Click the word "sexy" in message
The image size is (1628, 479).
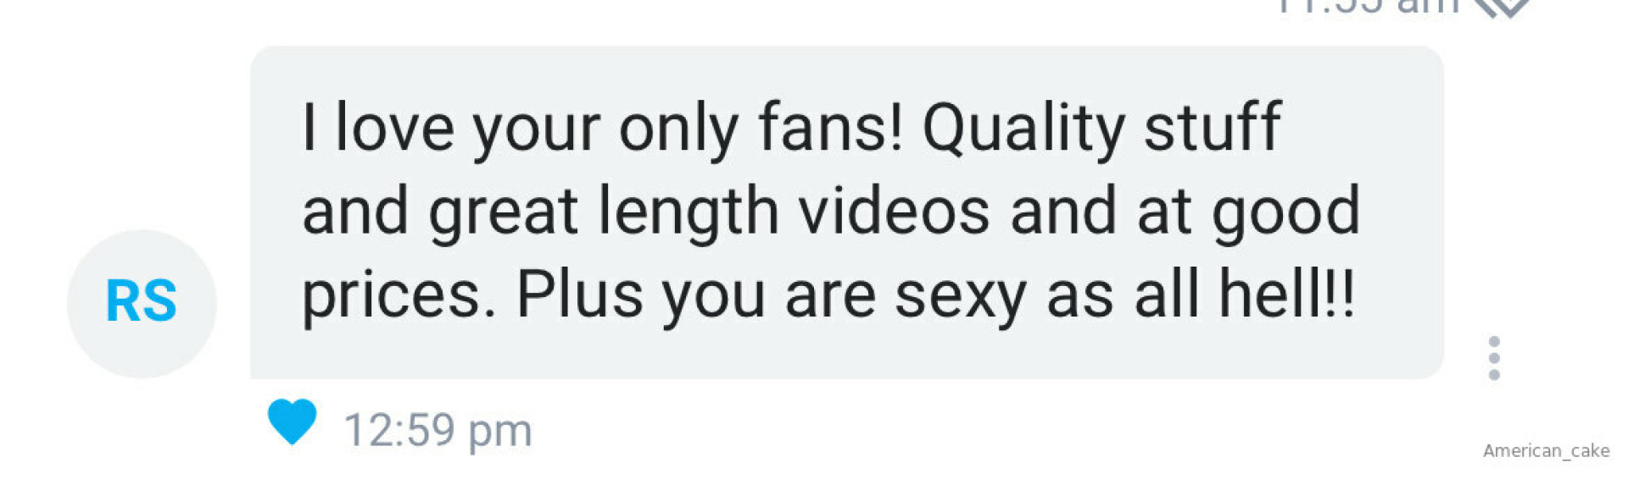[x=960, y=298]
